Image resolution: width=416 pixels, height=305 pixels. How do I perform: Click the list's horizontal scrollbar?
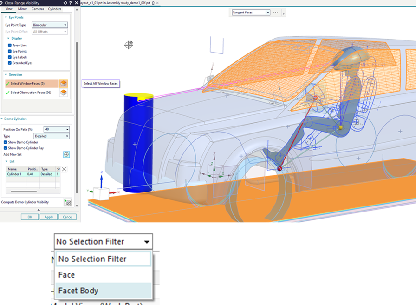(24, 191)
